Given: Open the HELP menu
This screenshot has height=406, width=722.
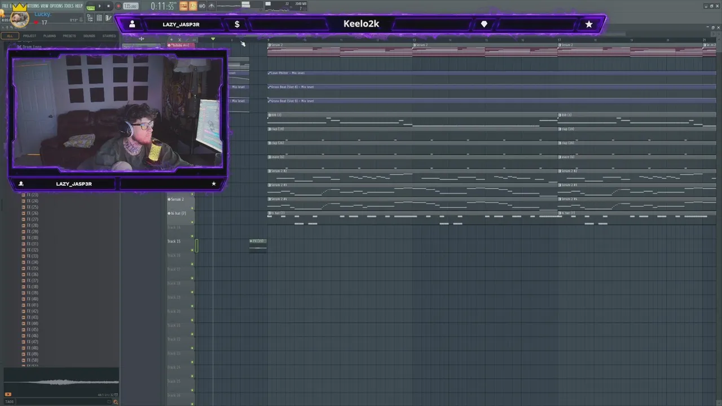Looking at the screenshot, I should pyautogui.click(x=79, y=6).
